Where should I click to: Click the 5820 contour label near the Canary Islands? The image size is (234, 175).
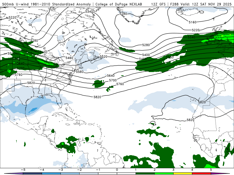[x=202, y=102]
